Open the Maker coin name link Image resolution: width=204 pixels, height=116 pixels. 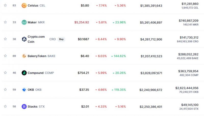coord(32,22)
